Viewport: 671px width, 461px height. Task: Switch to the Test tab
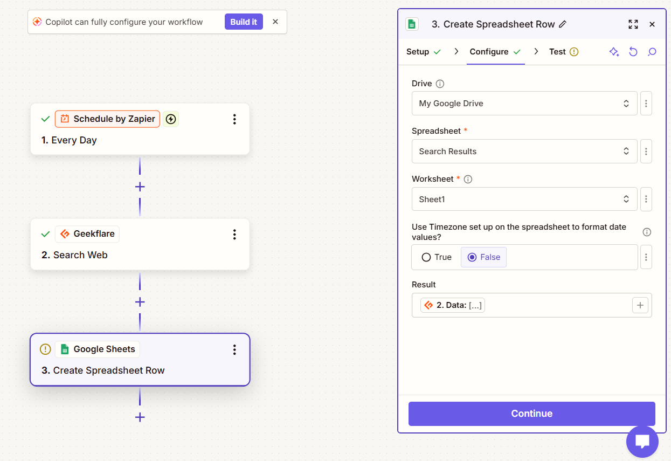[x=564, y=52]
